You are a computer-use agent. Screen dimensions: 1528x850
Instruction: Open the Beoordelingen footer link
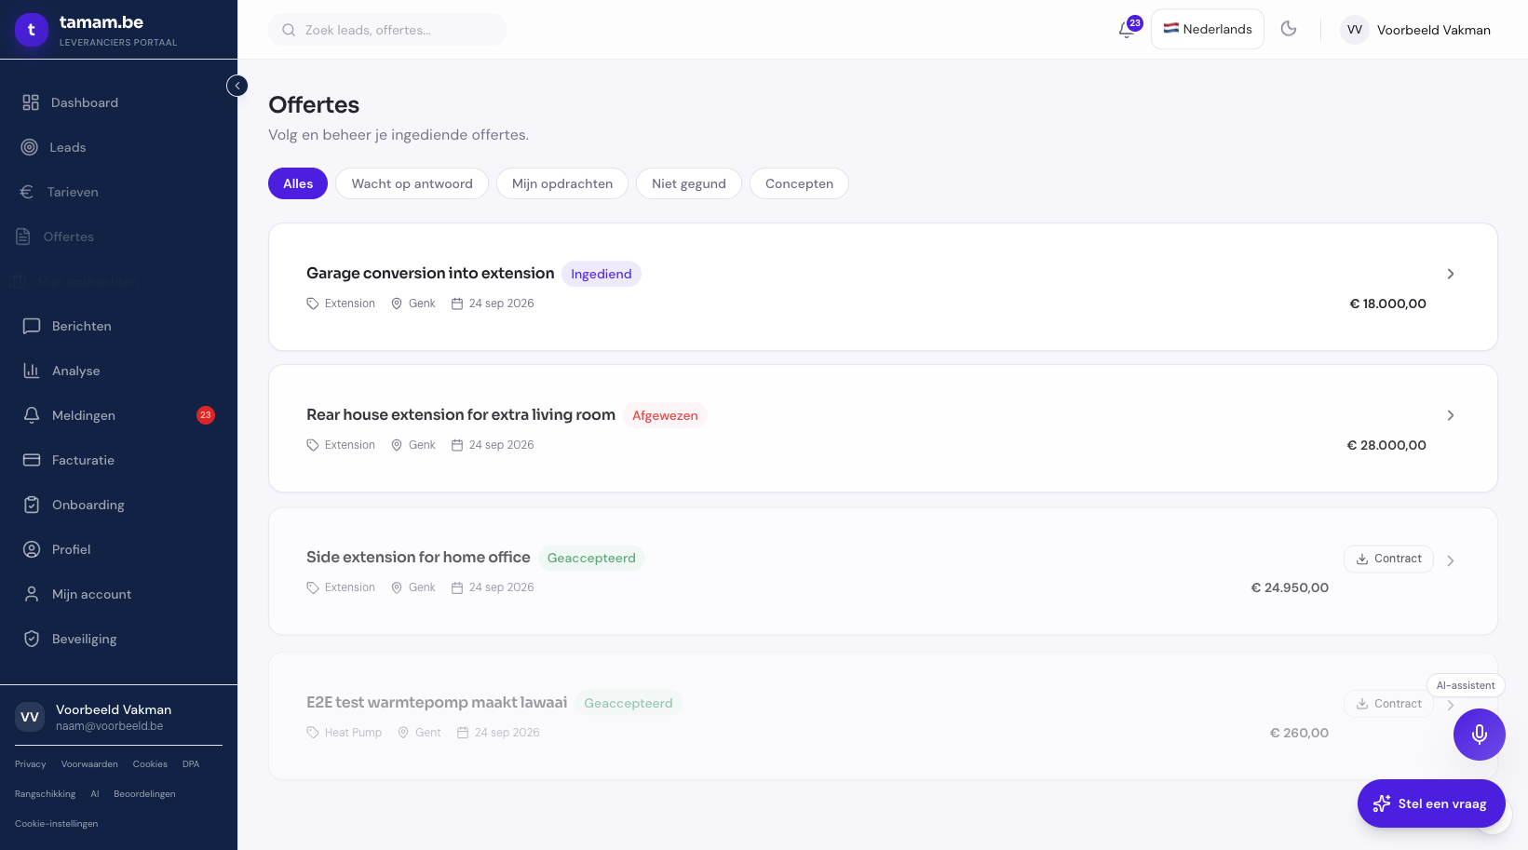(144, 794)
